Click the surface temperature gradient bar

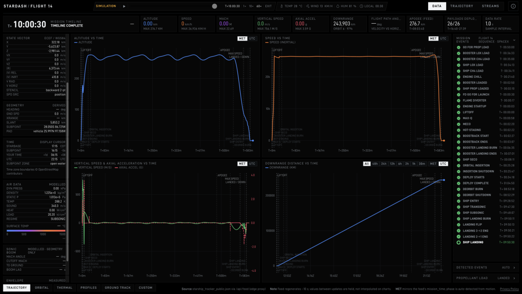tap(36, 230)
